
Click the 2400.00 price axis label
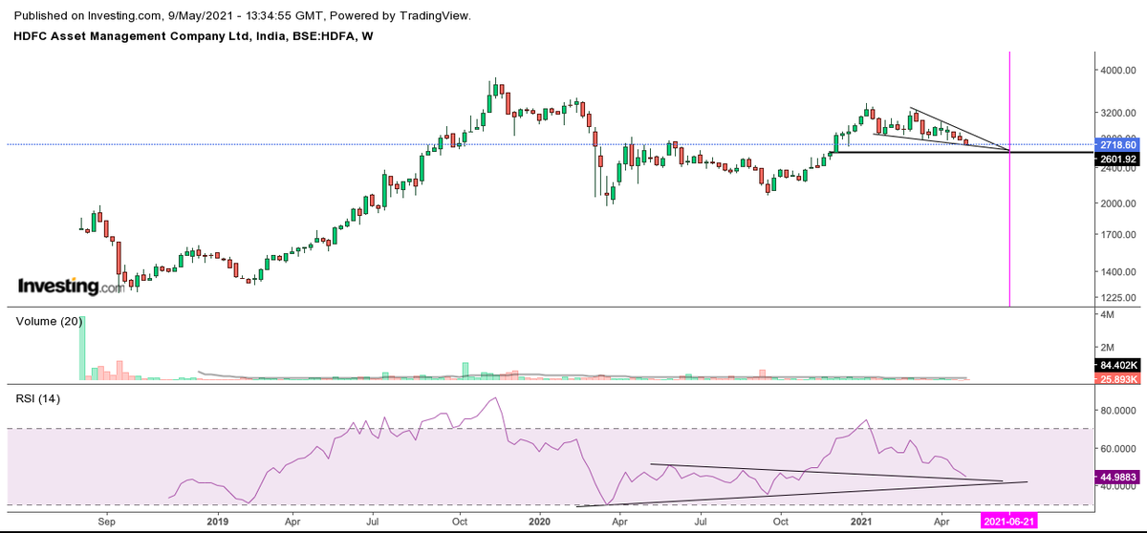[1119, 168]
